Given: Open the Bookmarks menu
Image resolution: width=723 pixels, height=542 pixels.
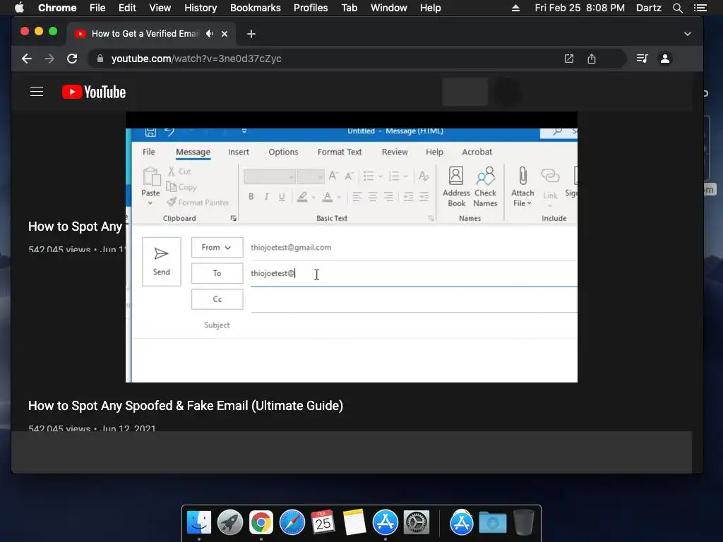Looking at the screenshot, I should tap(256, 8).
